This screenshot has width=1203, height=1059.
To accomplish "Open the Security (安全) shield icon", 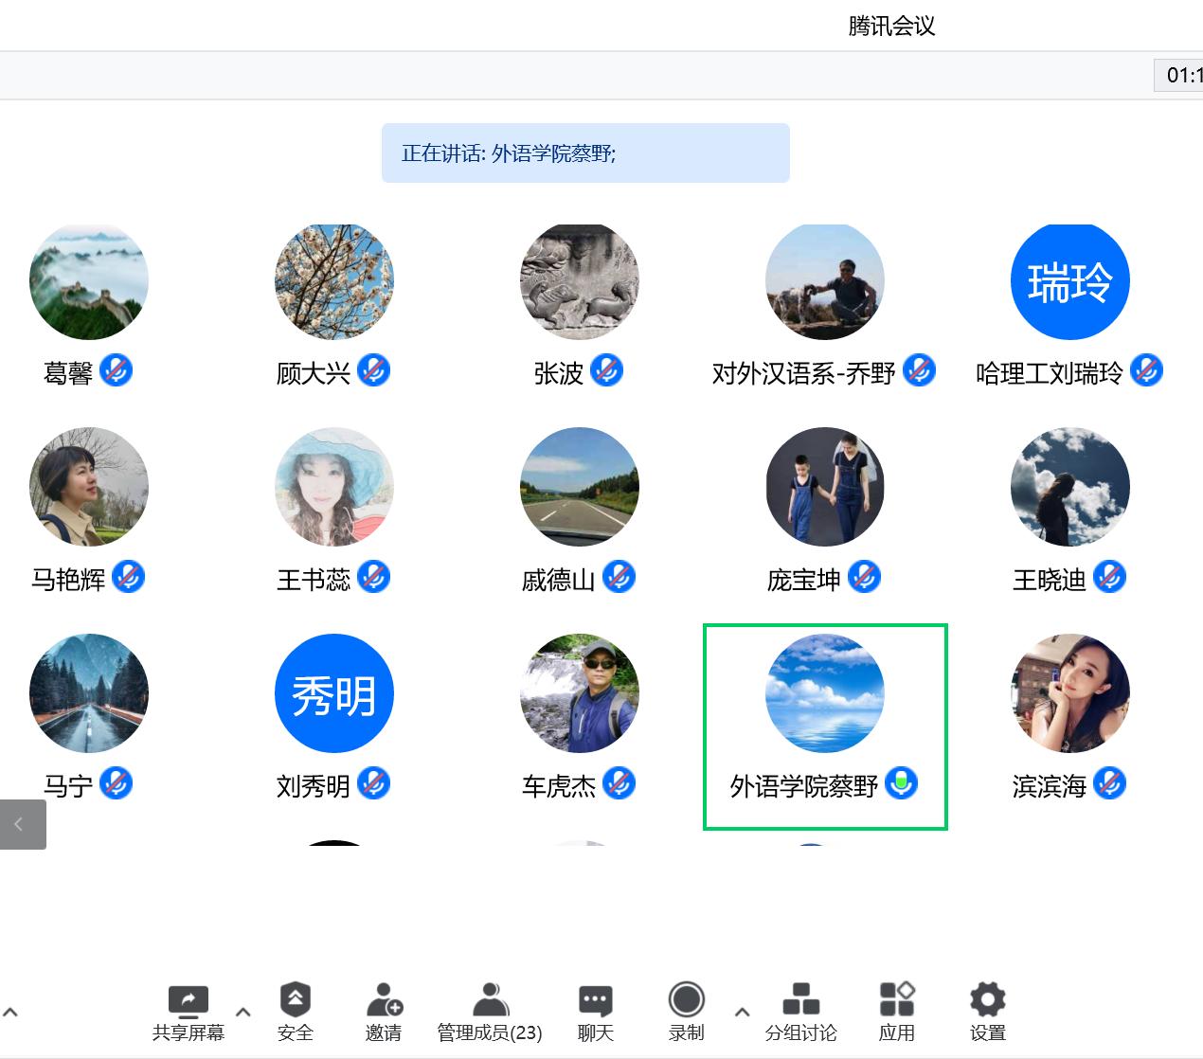I will coord(295,1001).
